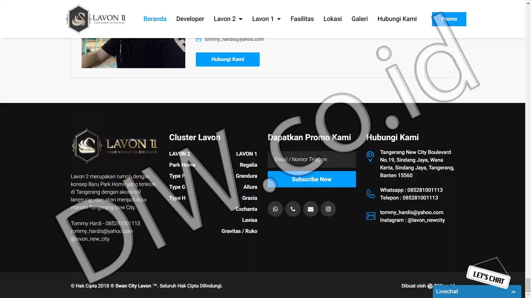
Task: Open the Park Home link
Action: 182,165
